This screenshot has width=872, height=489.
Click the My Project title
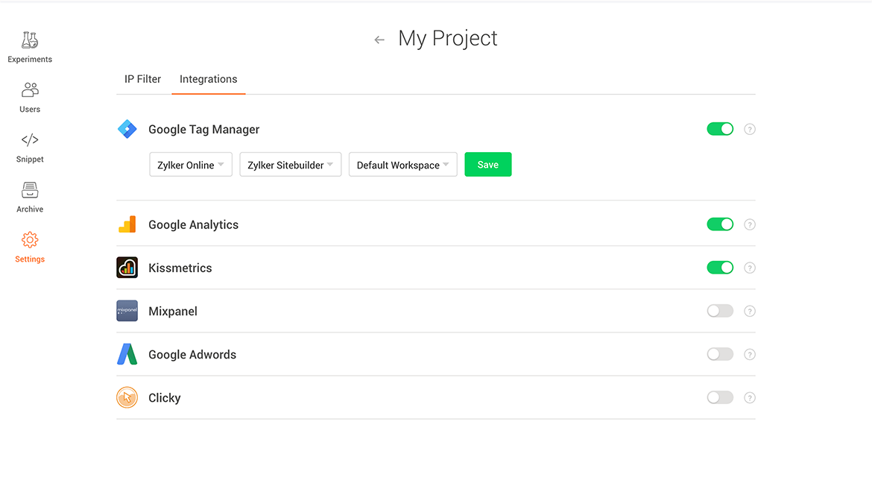coord(448,38)
